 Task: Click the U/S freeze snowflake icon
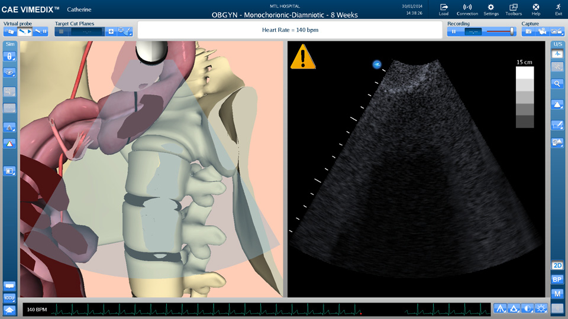[x=557, y=67]
